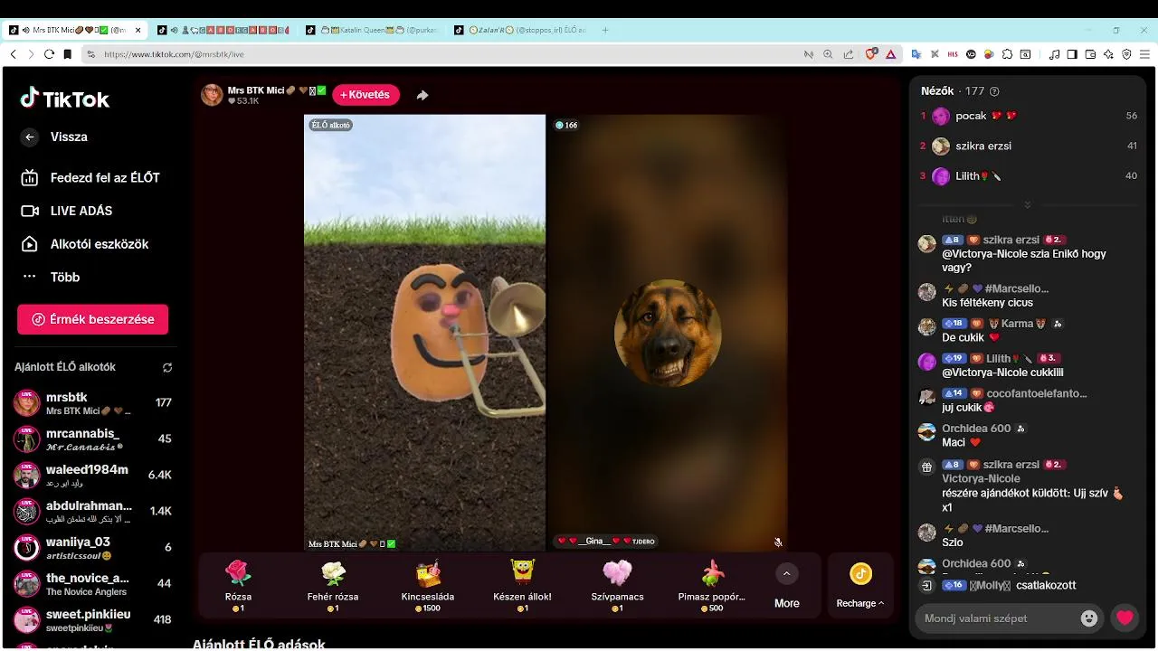
Task: Send a Fehér rózsa gift
Action: pyautogui.click(x=333, y=585)
